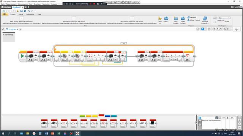Close the Program tab
This screenshot has height=136, width=243.
pyautogui.click(x=17, y=29)
